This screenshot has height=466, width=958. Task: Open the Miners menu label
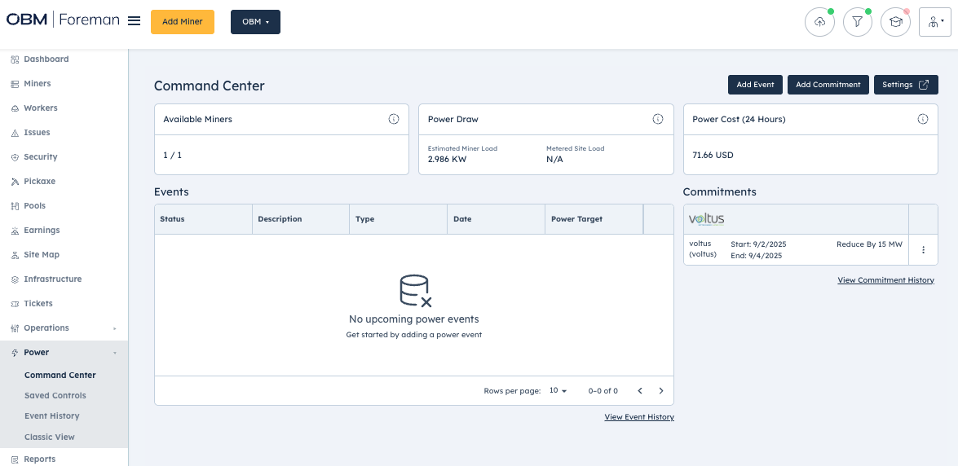38,84
